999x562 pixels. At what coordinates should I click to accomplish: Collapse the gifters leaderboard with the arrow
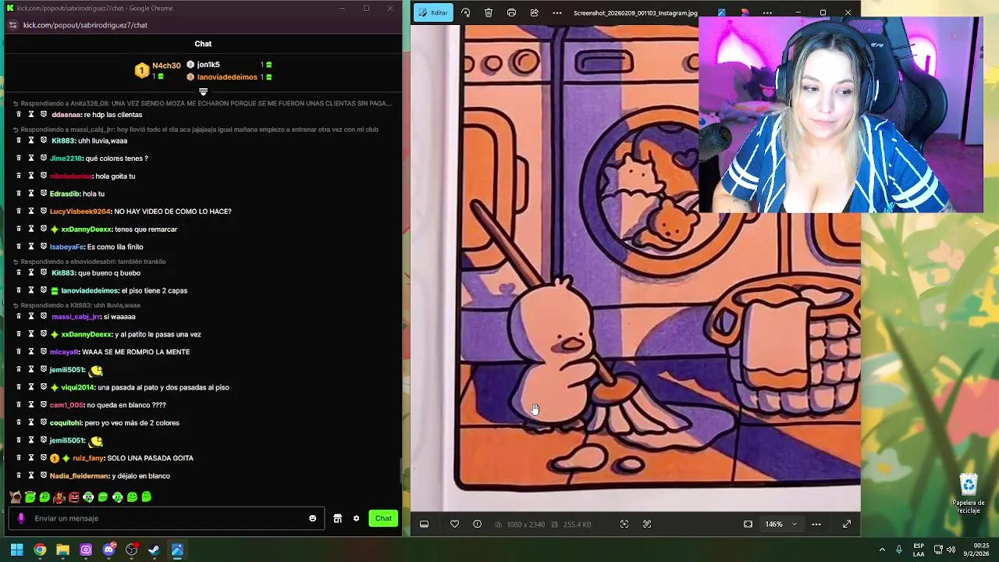pyautogui.click(x=203, y=92)
